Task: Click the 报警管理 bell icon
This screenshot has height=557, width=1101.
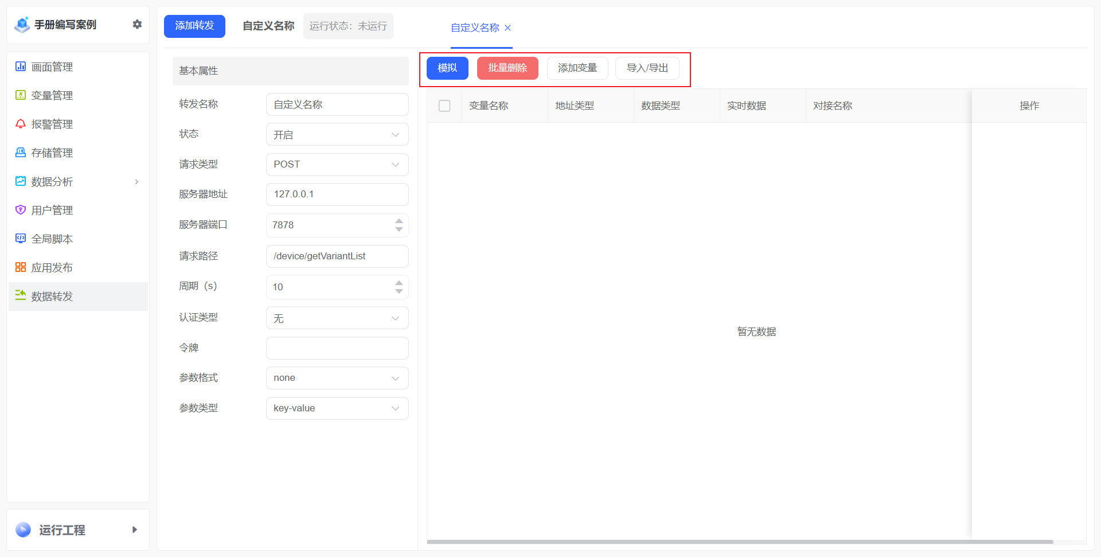Action: (x=21, y=124)
